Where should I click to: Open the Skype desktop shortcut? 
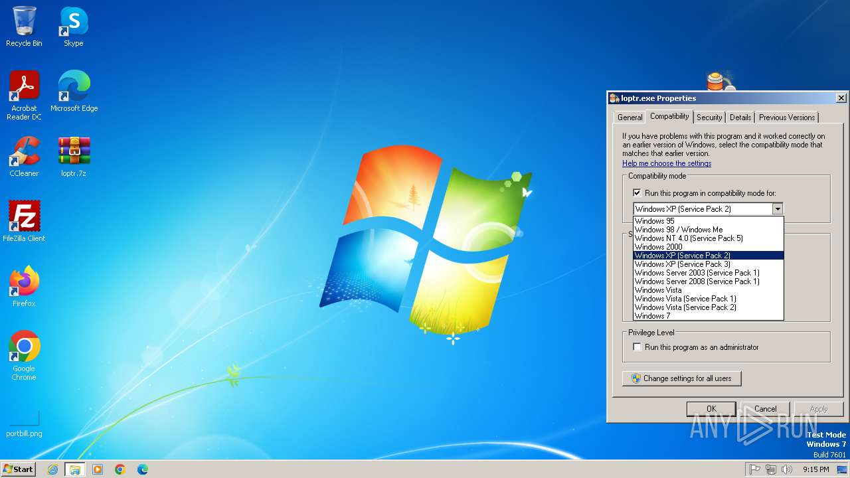74,27
